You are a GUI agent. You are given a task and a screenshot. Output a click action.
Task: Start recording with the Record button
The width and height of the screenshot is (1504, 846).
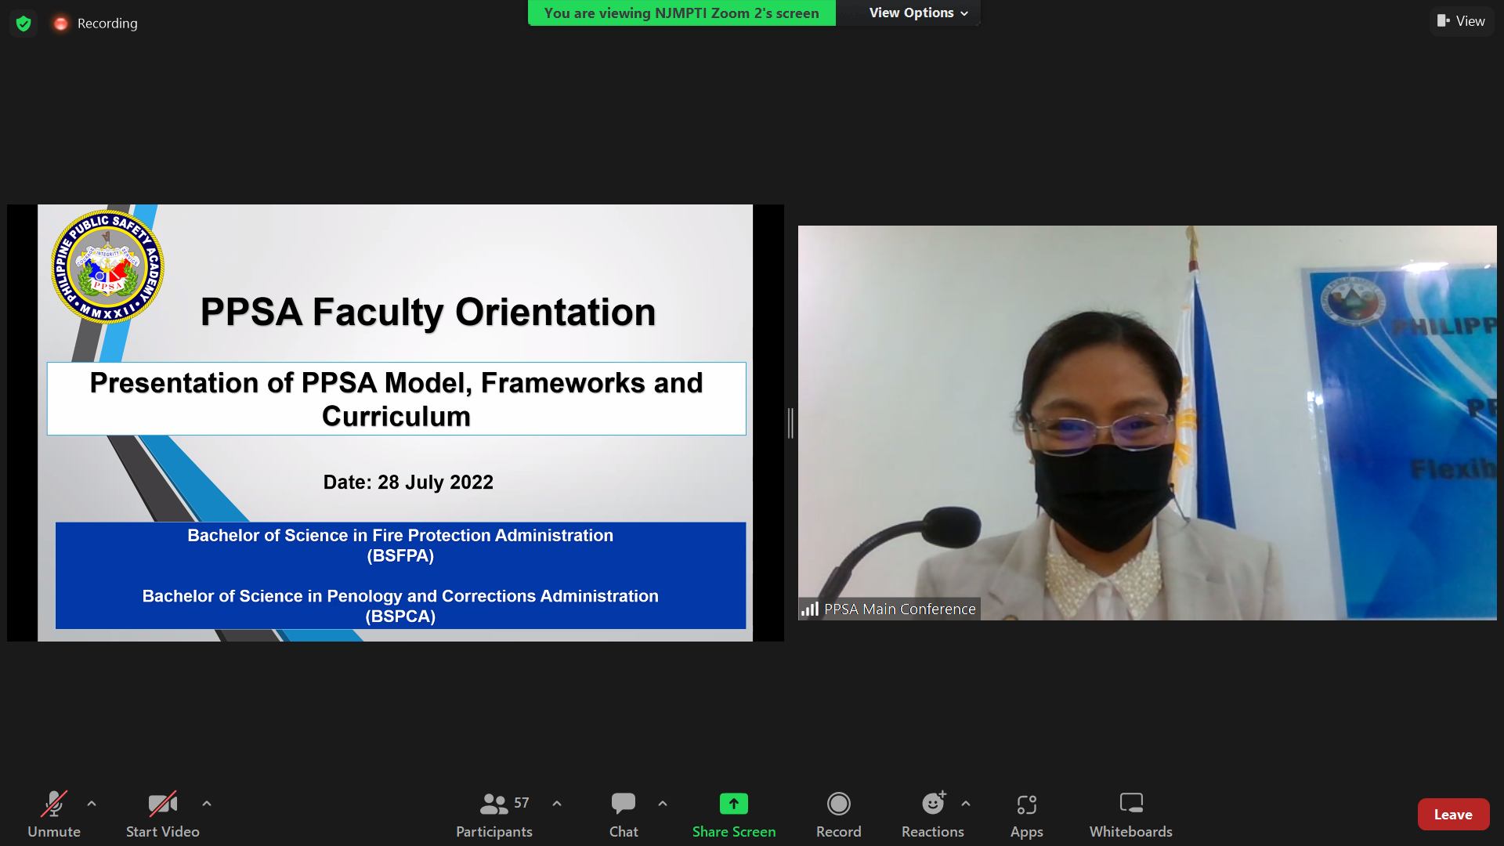coord(838,815)
